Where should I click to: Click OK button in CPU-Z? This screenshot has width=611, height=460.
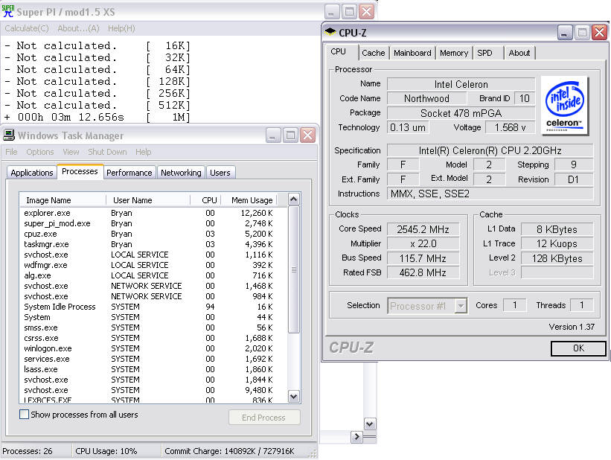(x=579, y=348)
